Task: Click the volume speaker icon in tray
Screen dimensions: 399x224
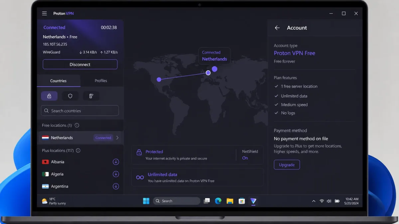Action: (x=329, y=201)
